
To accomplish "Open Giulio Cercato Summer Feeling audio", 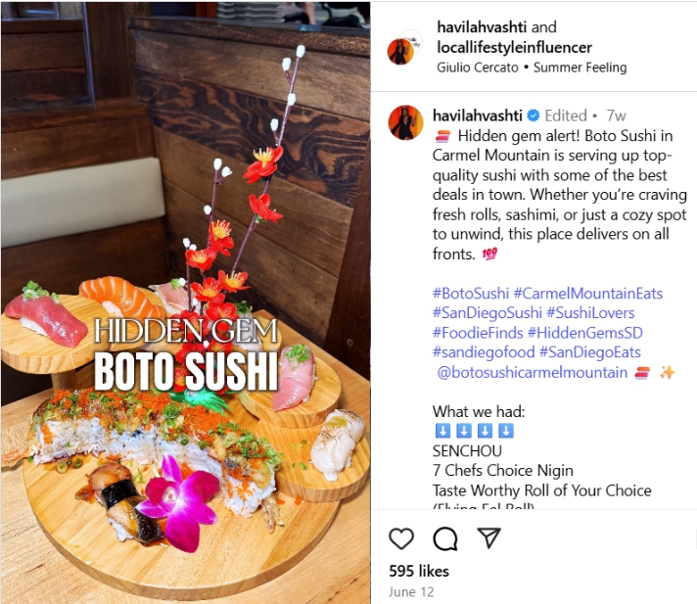I will (532, 68).
